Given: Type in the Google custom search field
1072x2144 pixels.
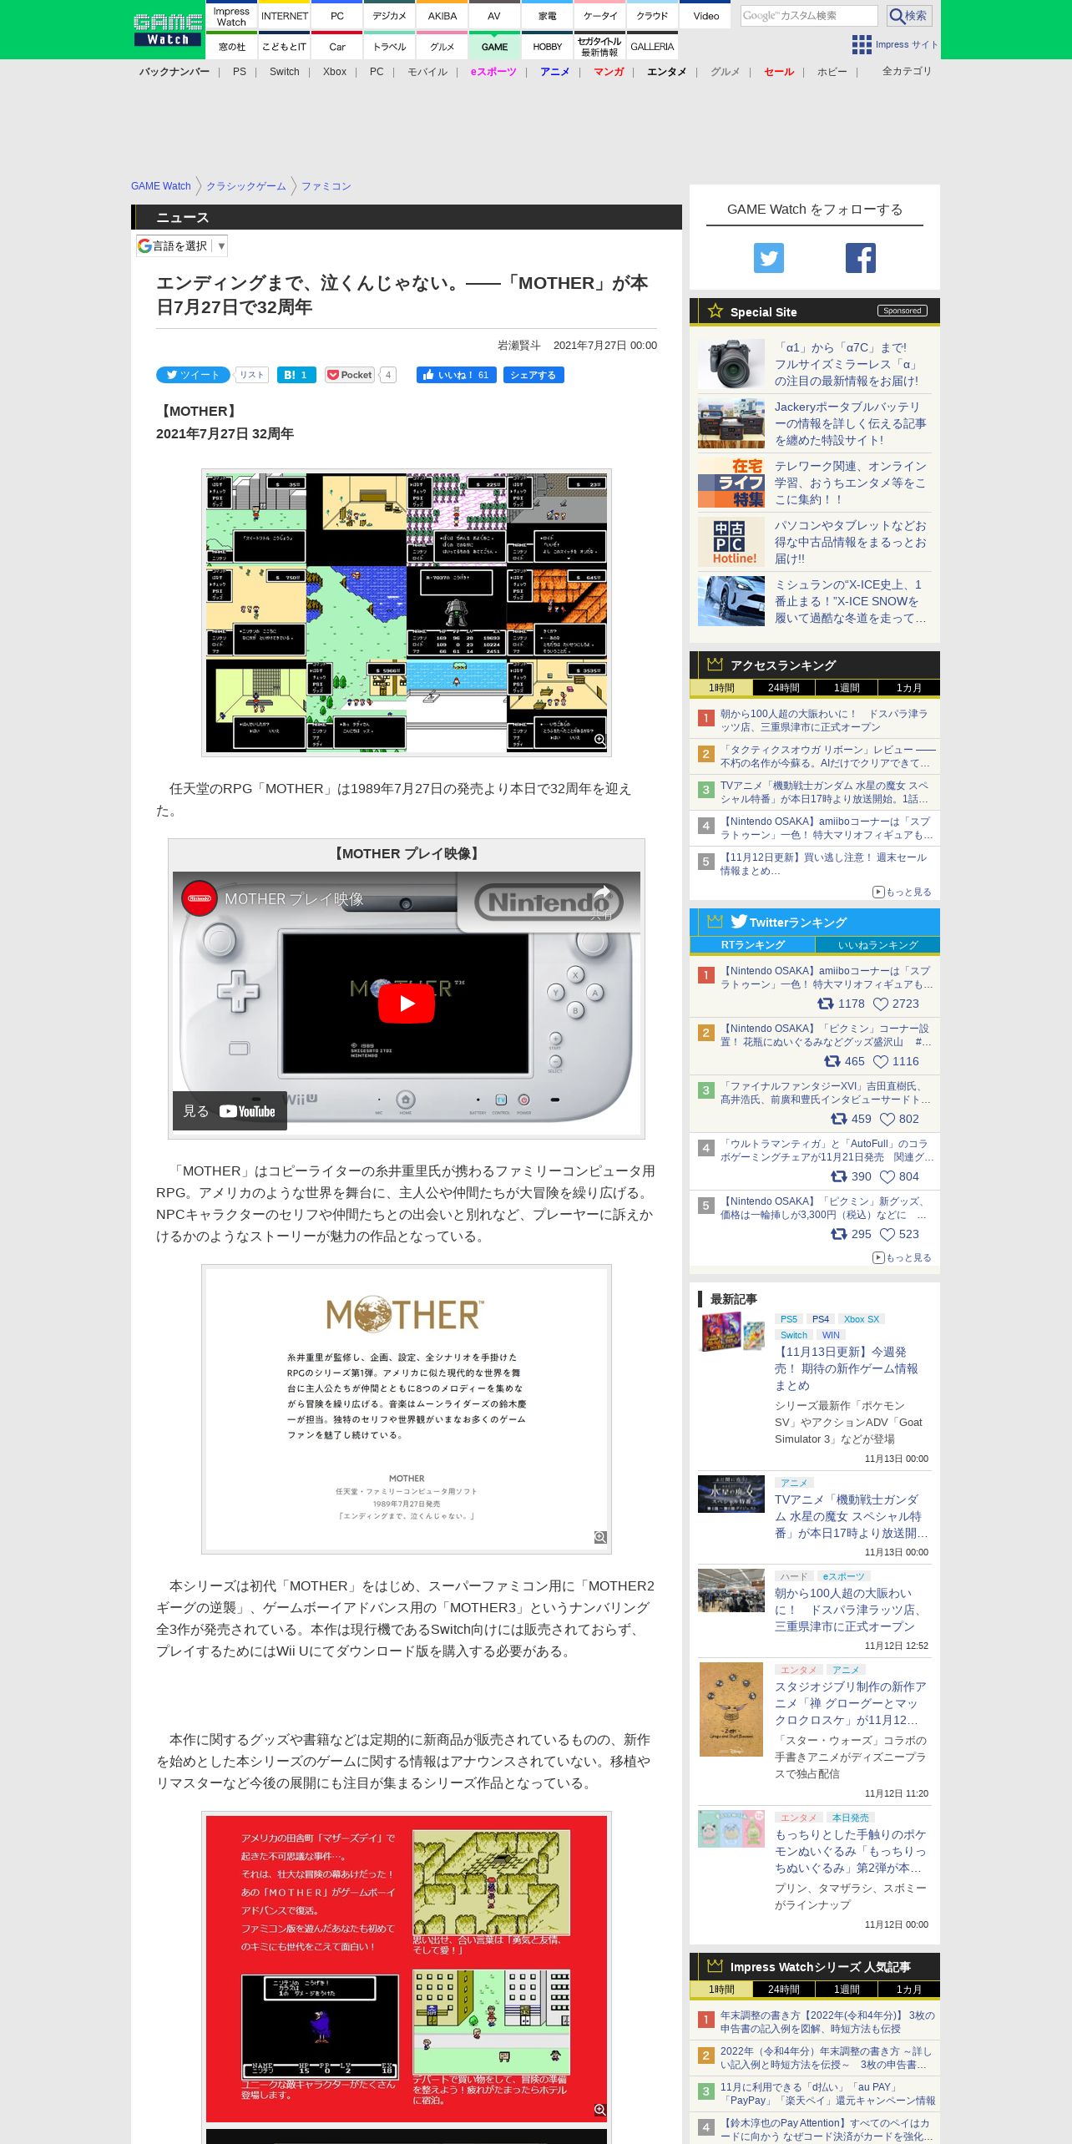Looking at the screenshot, I should (809, 16).
